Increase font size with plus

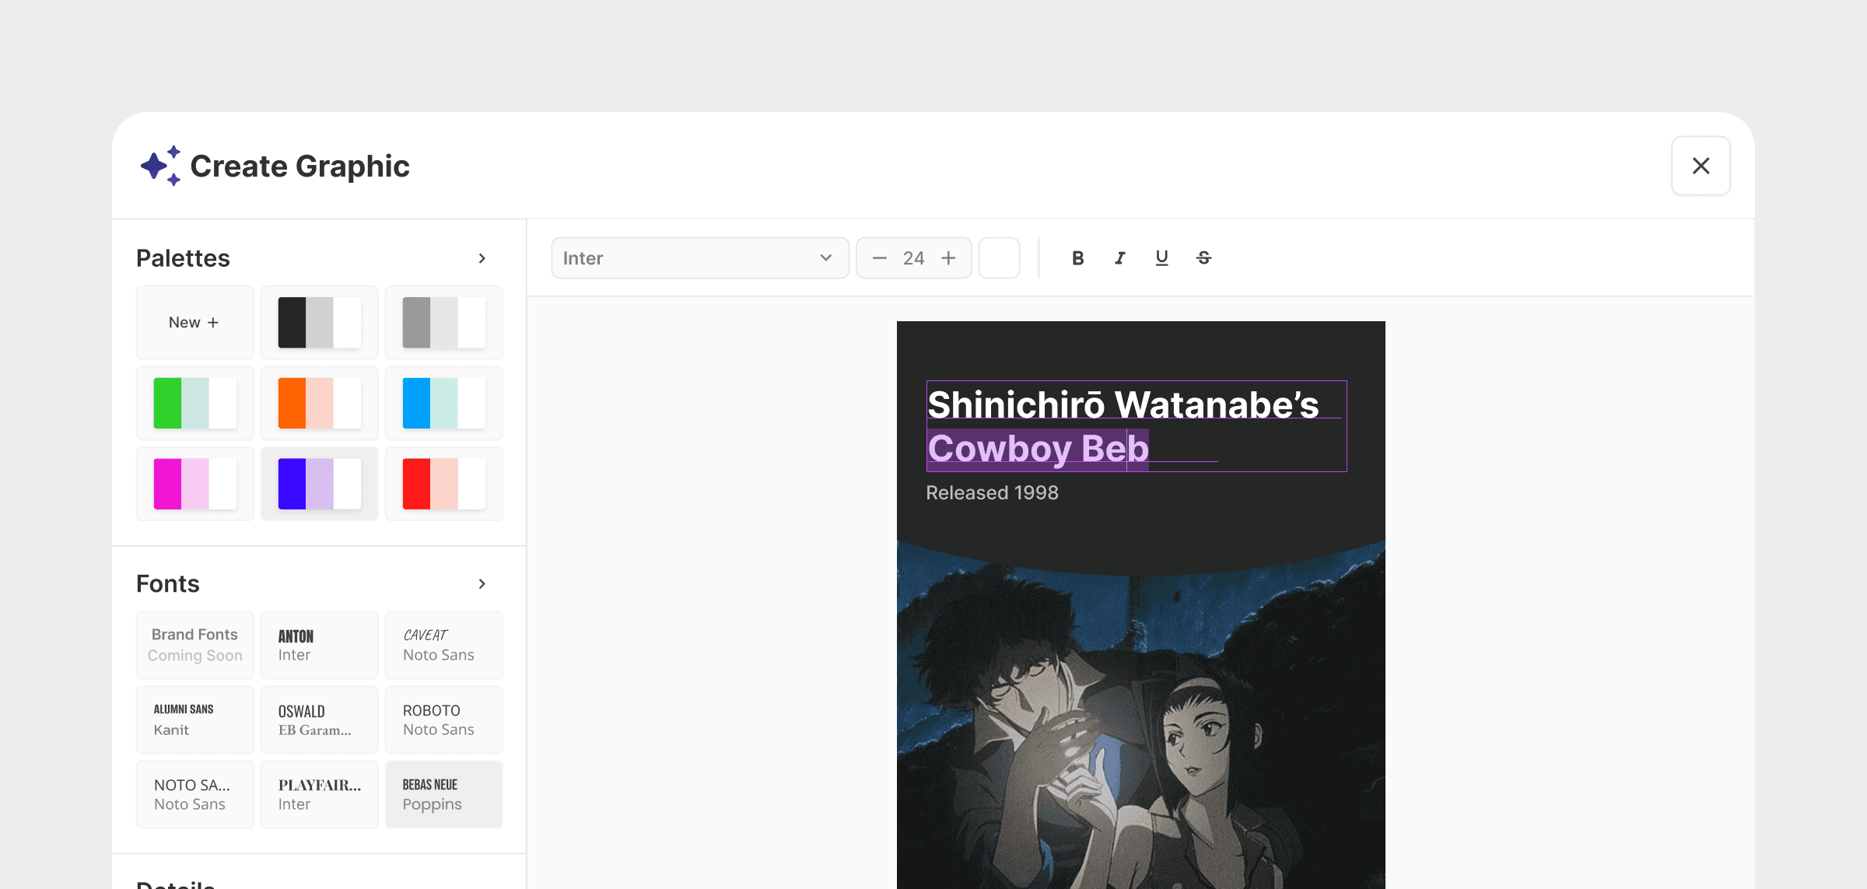coord(948,258)
